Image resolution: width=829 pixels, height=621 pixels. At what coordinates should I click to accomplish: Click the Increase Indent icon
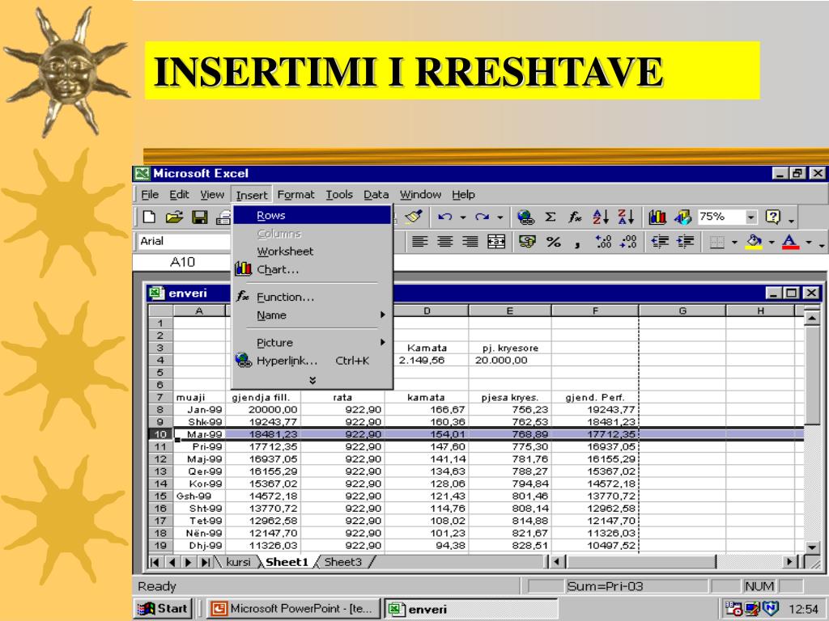click(x=685, y=242)
